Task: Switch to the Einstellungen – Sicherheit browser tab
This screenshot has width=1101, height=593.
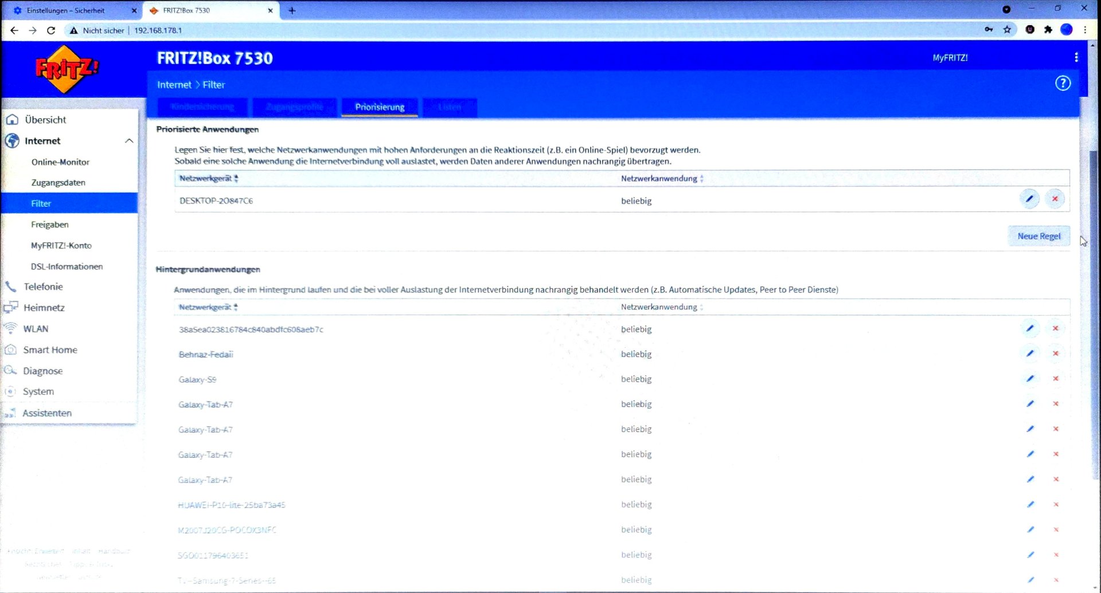Action: [x=66, y=10]
